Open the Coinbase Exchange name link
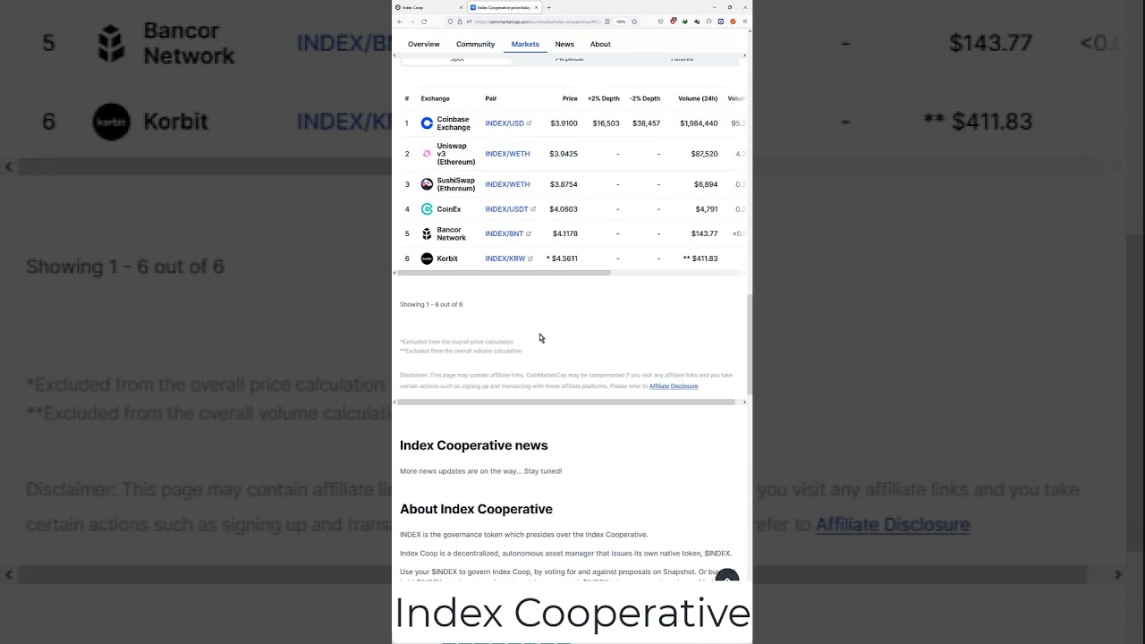 point(454,123)
